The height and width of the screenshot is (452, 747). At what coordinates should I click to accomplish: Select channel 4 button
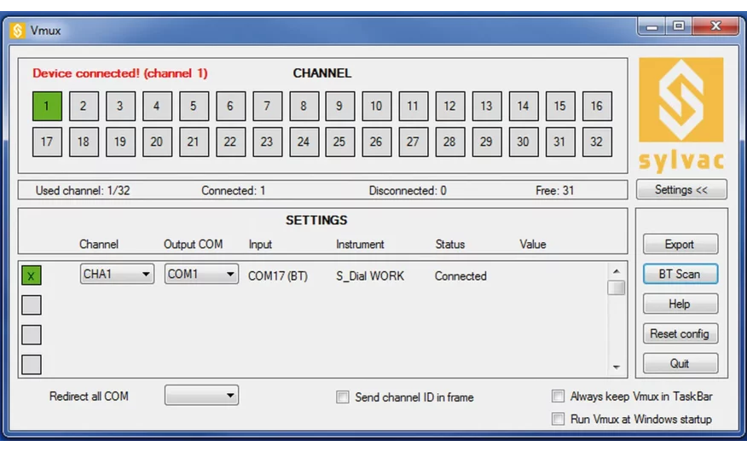point(157,107)
